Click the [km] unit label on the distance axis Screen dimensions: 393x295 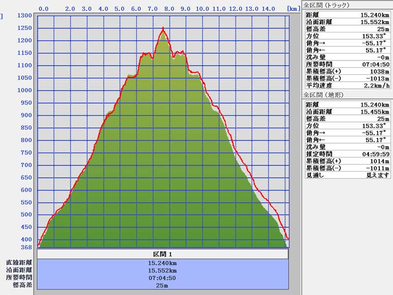(x=293, y=8)
